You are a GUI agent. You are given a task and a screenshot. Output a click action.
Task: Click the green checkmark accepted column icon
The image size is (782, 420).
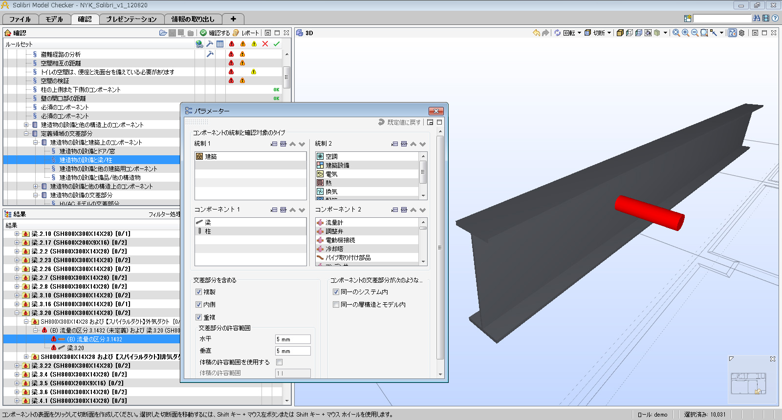(277, 44)
